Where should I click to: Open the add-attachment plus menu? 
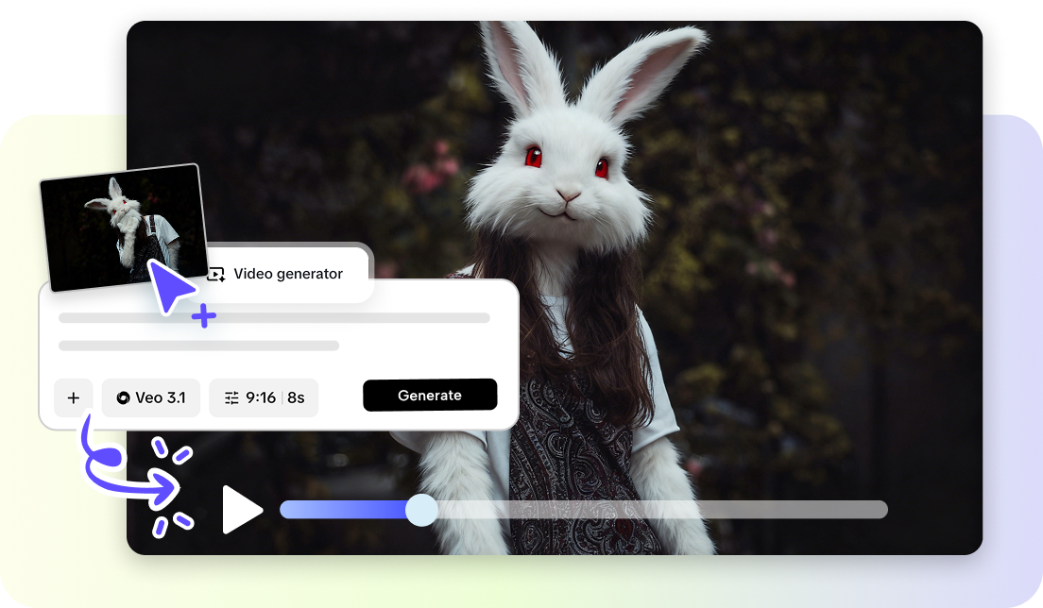[x=73, y=397]
